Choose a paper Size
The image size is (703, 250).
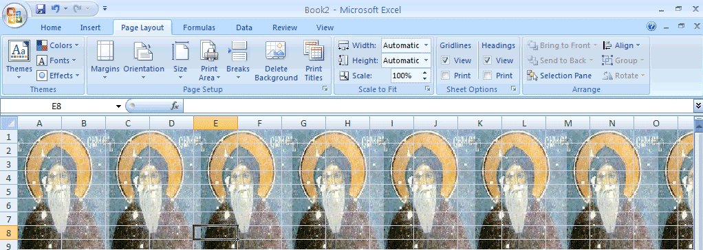point(180,60)
